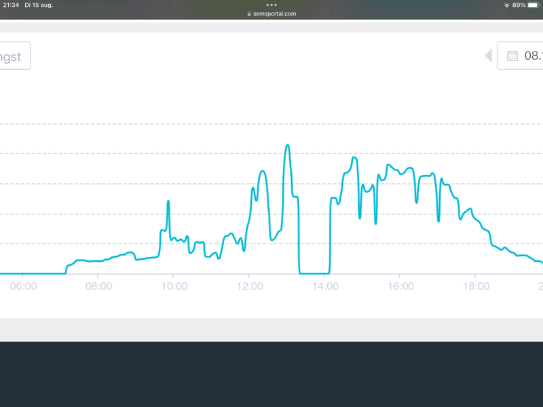Screen dimensions: 543x407
Task: Click the 10:00 axis label
Action: point(174,286)
